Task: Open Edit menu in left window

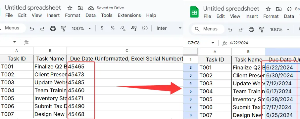Action: click(x=22, y=15)
